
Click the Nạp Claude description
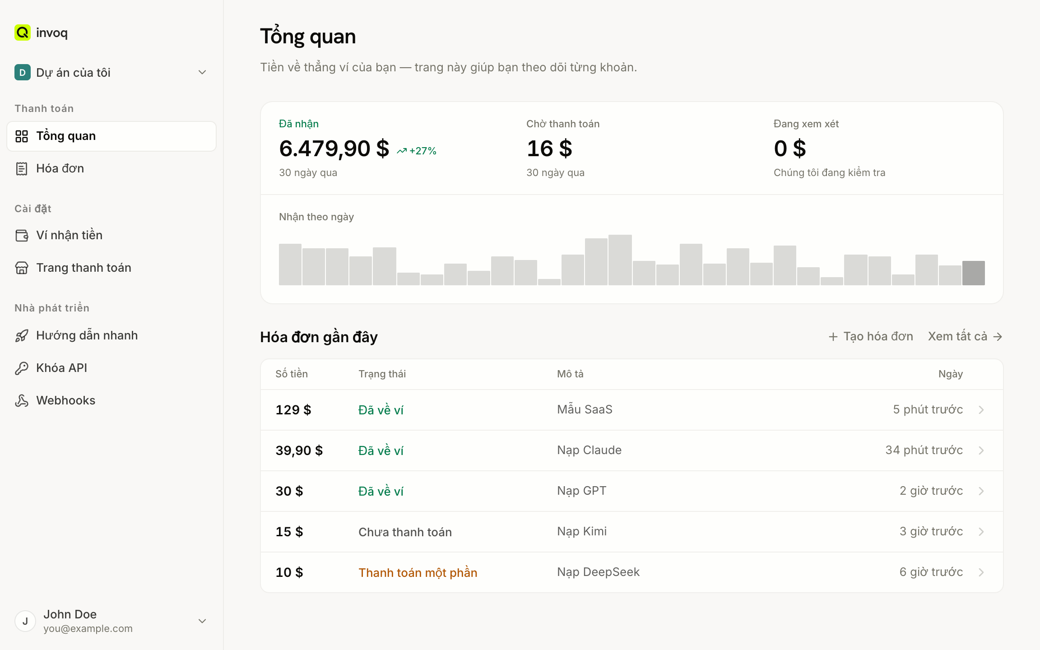pos(589,450)
